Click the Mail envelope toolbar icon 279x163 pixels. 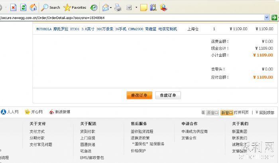click(x=105, y=7)
